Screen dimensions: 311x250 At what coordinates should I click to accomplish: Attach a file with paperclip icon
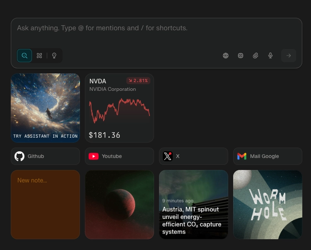pyautogui.click(x=256, y=56)
